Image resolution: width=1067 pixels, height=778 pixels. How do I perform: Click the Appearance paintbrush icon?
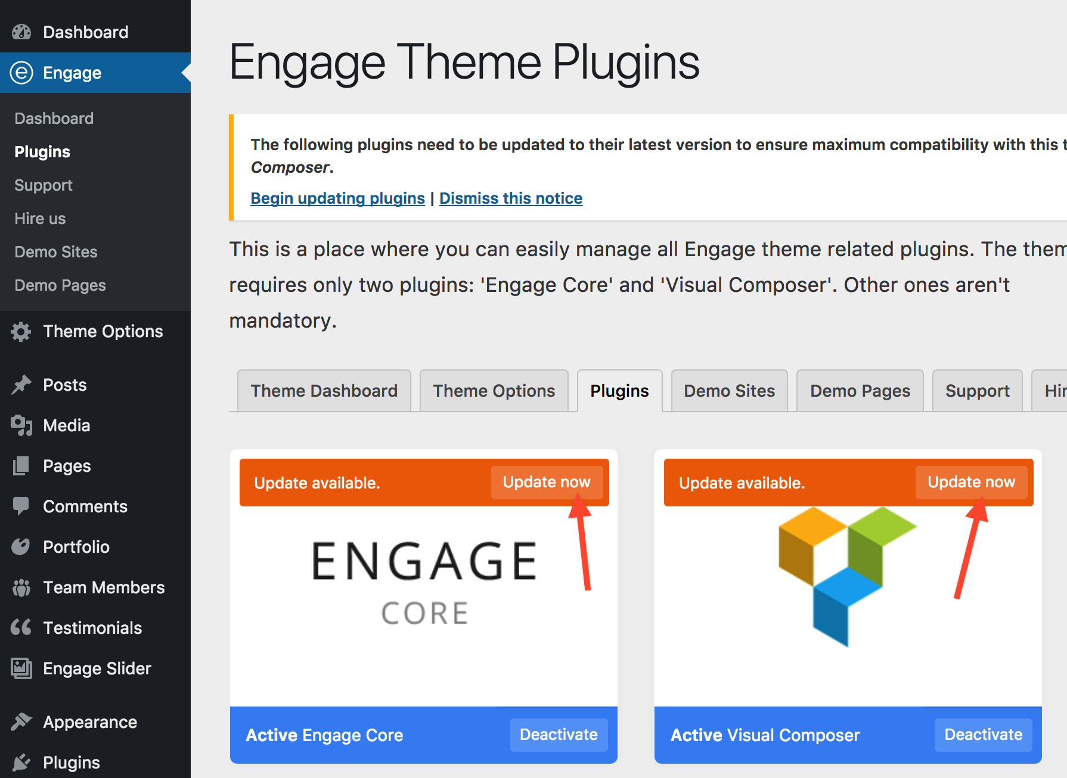point(21,722)
